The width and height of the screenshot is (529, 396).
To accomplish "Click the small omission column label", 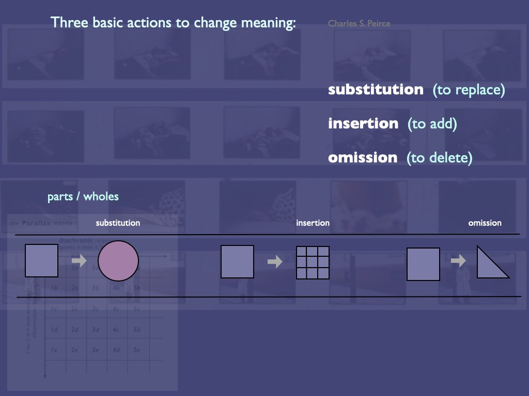I will tap(485, 223).
